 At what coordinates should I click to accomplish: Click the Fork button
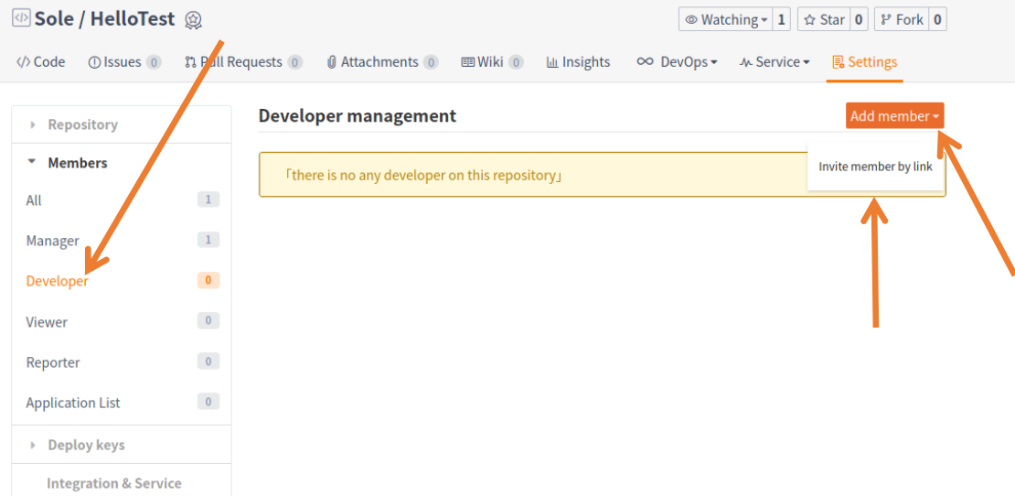[902, 19]
